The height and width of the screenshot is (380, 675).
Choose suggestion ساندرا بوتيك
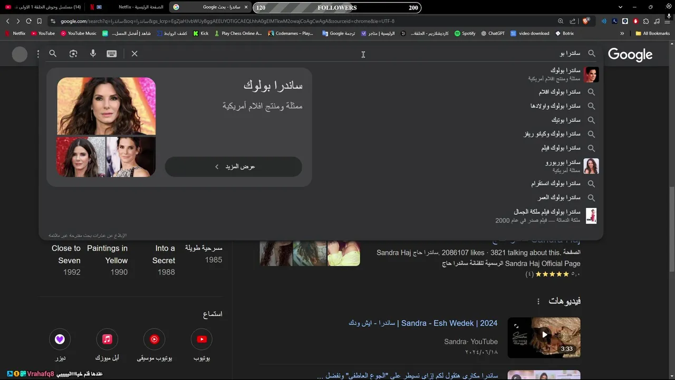tap(573, 120)
